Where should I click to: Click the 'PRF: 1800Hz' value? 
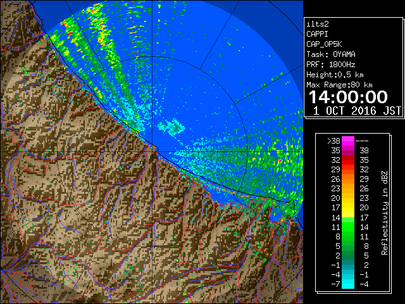click(331, 65)
